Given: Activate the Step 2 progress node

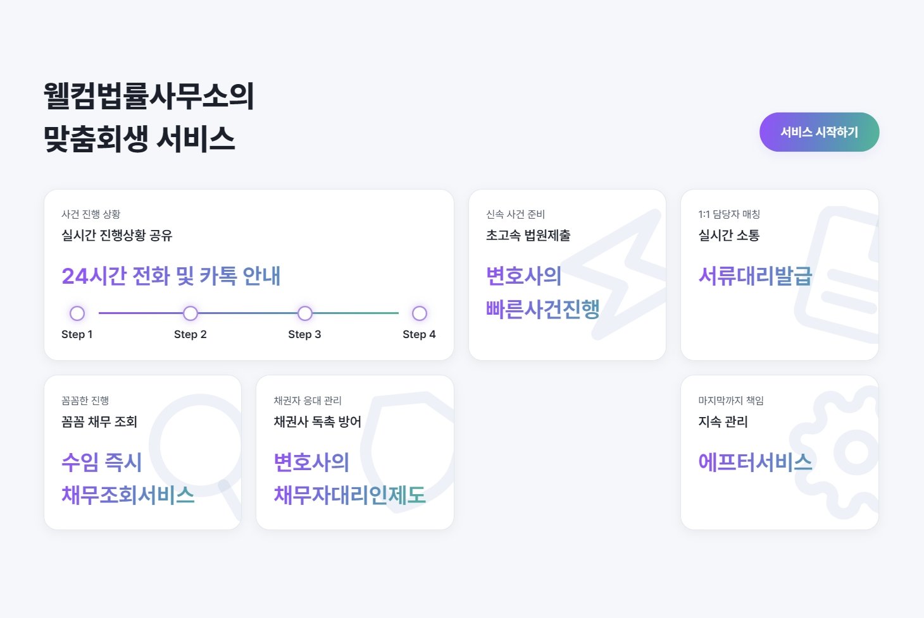Looking at the screenshot, I should [190, 313].
